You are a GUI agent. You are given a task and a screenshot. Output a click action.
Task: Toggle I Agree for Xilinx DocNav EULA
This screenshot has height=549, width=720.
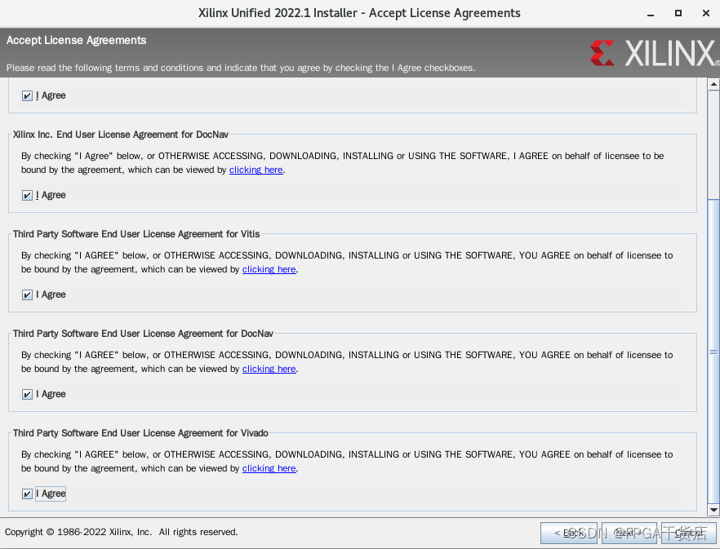(27, 195)
